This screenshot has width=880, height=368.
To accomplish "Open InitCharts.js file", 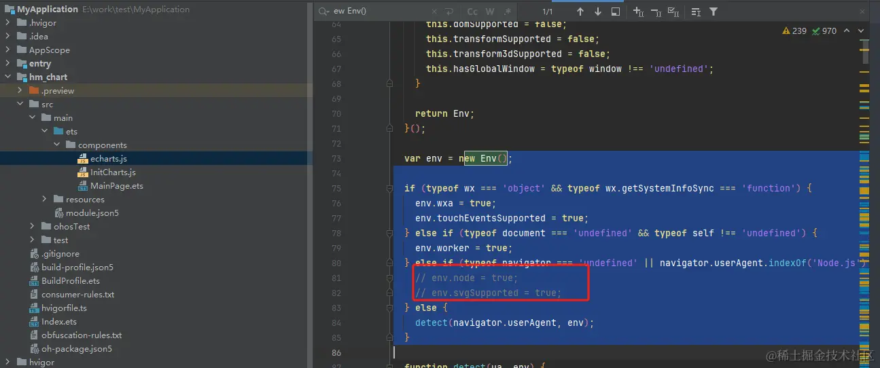I will pos(113,172).
